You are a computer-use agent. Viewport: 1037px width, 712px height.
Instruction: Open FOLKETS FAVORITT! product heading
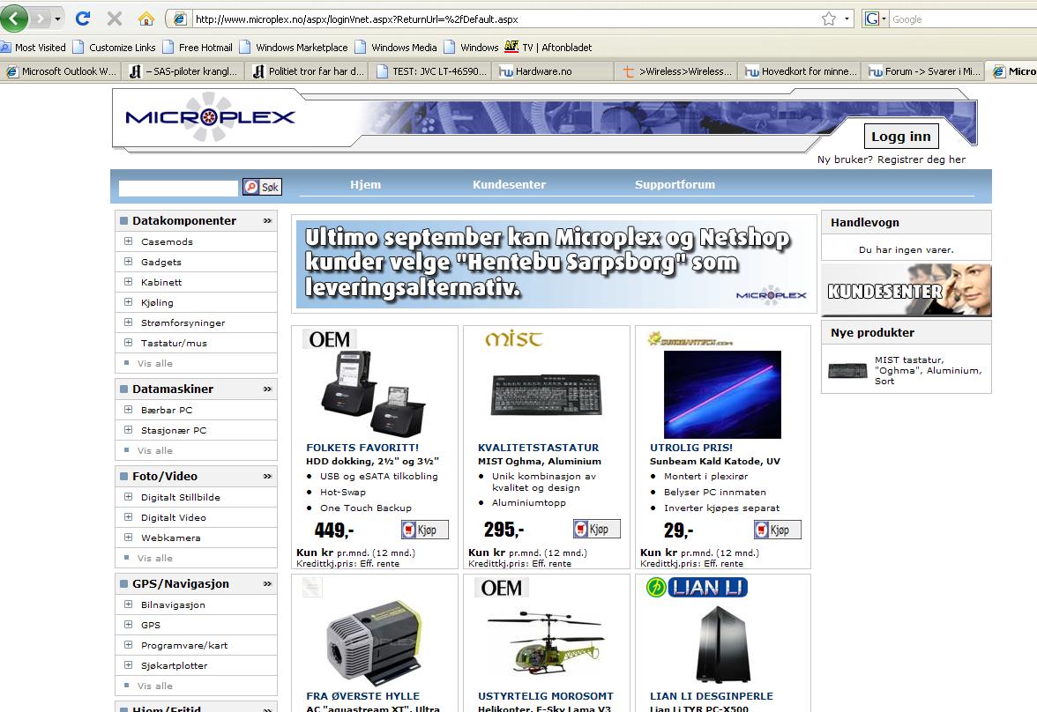pos(362,448)
